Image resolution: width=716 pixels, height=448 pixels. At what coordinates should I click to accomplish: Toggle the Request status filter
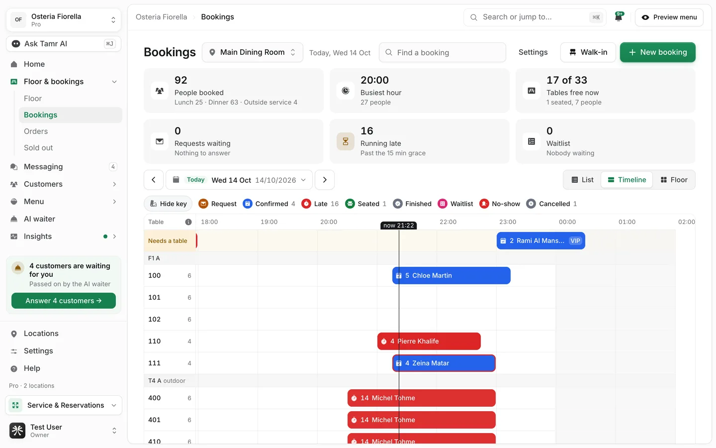[217, 204]
